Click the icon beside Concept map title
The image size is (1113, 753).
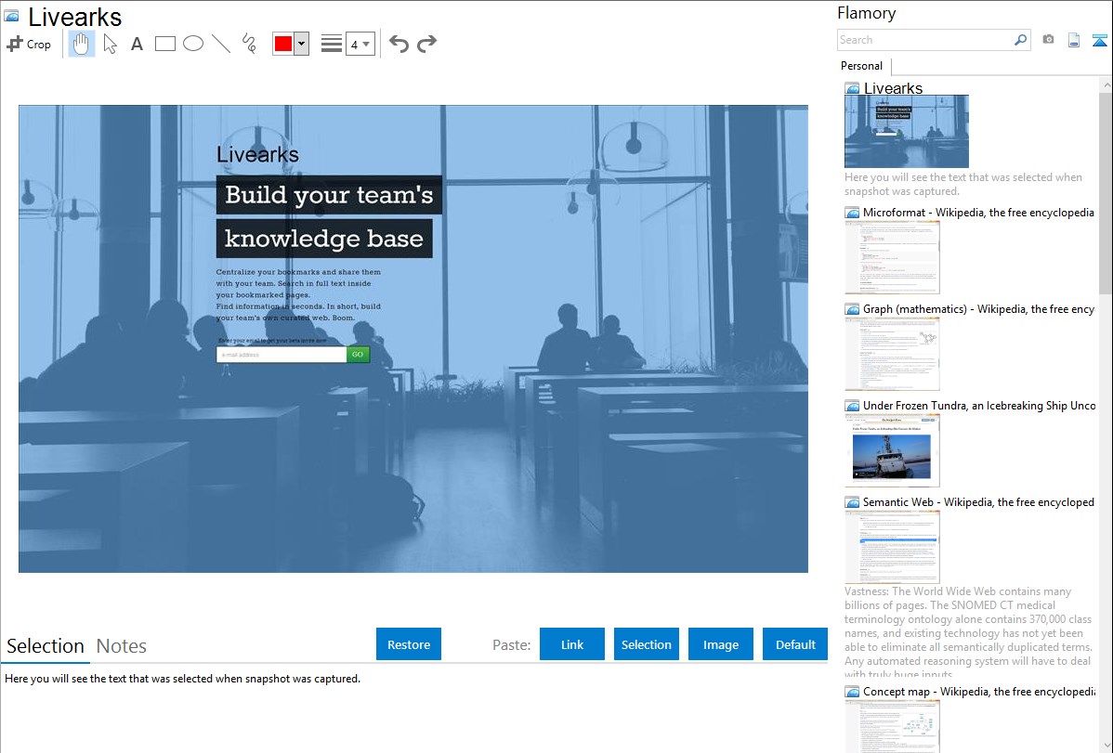pos(852,692)
